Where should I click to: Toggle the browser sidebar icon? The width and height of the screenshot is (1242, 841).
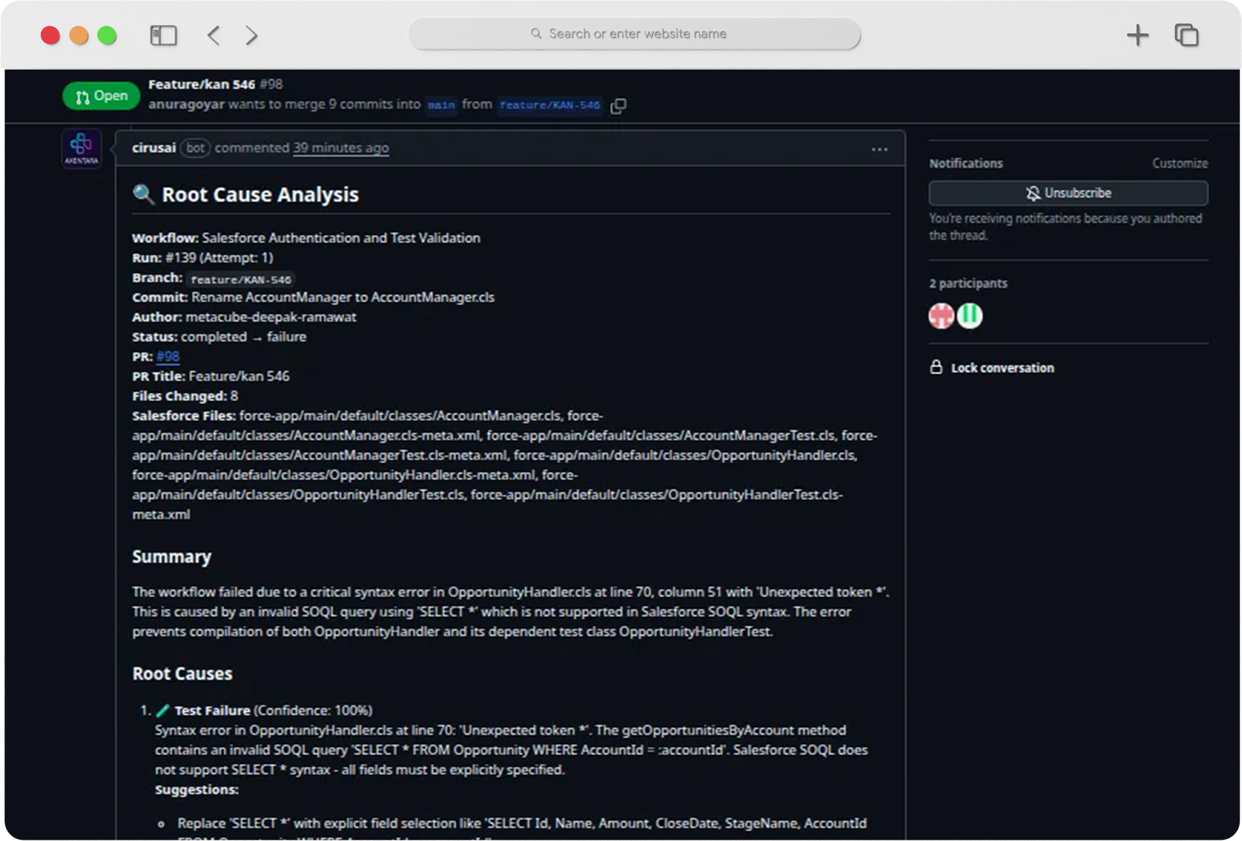[164, 35]
